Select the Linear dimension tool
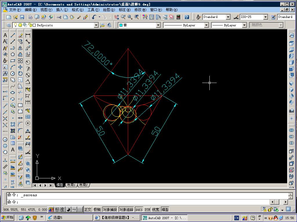The image size is (297, 222). (28, 35)
